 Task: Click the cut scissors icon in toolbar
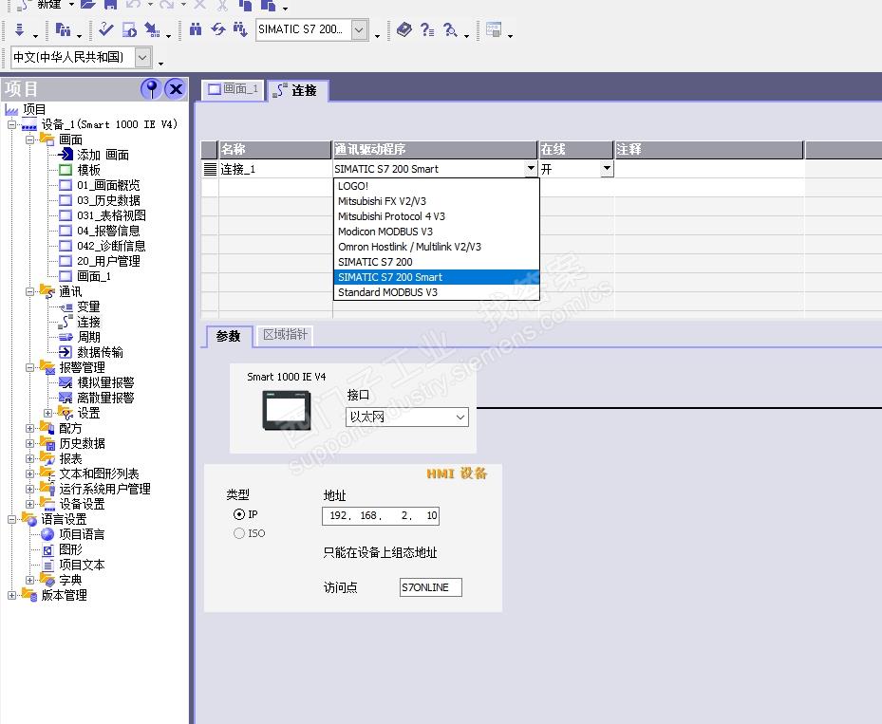click(x=223, y=5)
